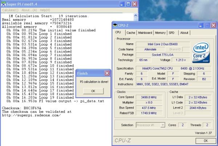Click the Code Name value Allendale
The image size is (218, 146).
tap(150, 50)
